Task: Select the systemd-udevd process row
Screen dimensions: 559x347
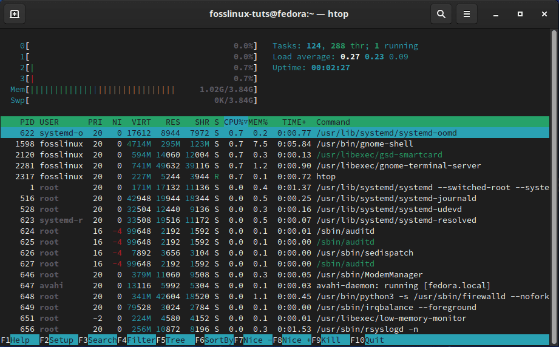Action: click(275, 210)
